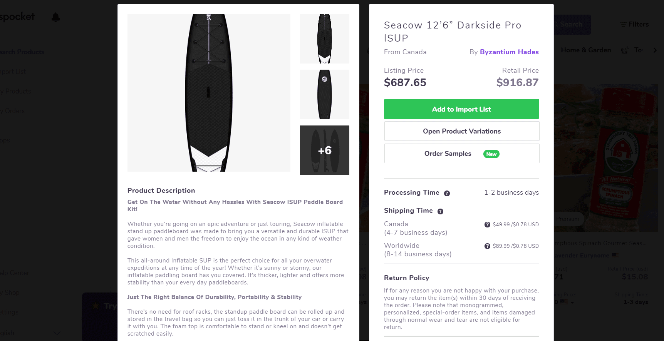Open the Byzantium Hades supplier page
The width and height of the screenshot is (664, 341).
point(509,52)
